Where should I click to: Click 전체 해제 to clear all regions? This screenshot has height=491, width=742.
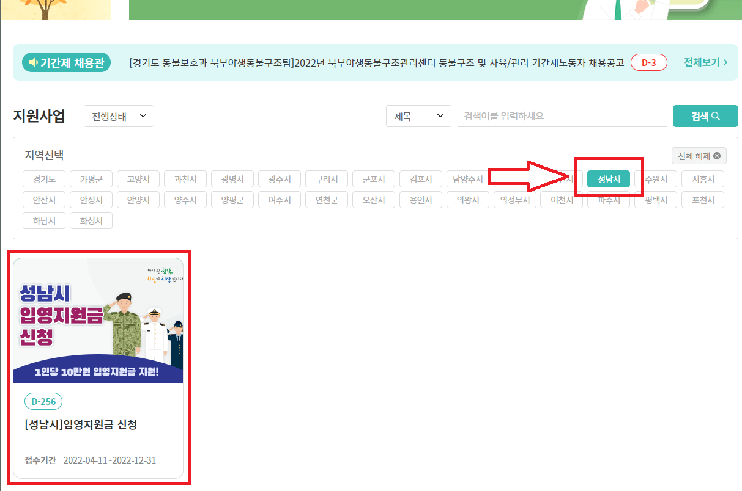tap(699, 156)
